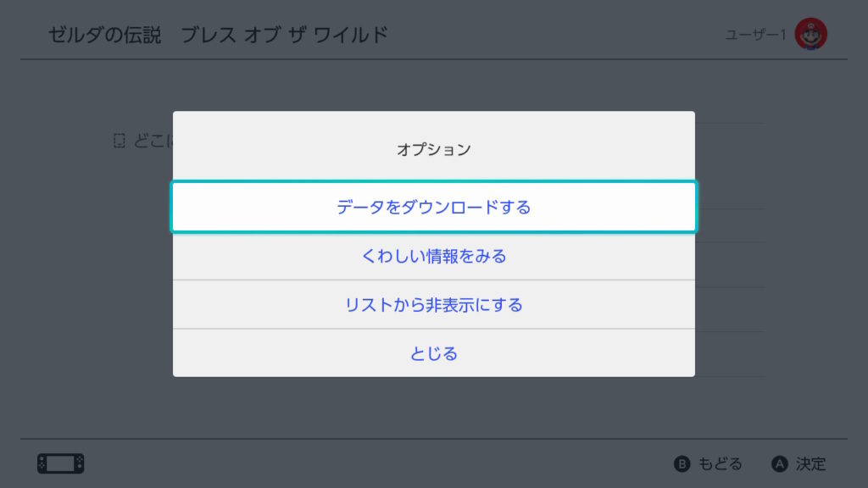Click the Switch console icon in footer
The width and height of the screenshot is (868, 488).
tap(60, 463)
